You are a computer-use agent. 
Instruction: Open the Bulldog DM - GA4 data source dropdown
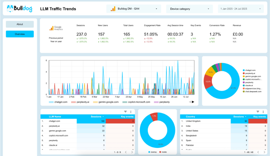click(x=134, y=9)
